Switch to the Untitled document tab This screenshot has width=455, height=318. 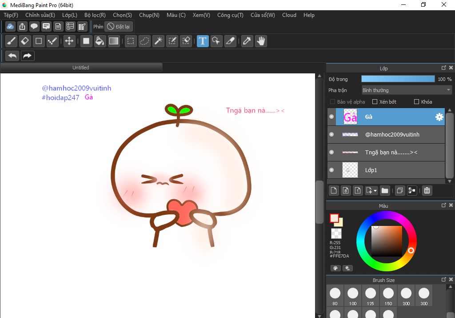pyautogui.click(x=81, y=68)
